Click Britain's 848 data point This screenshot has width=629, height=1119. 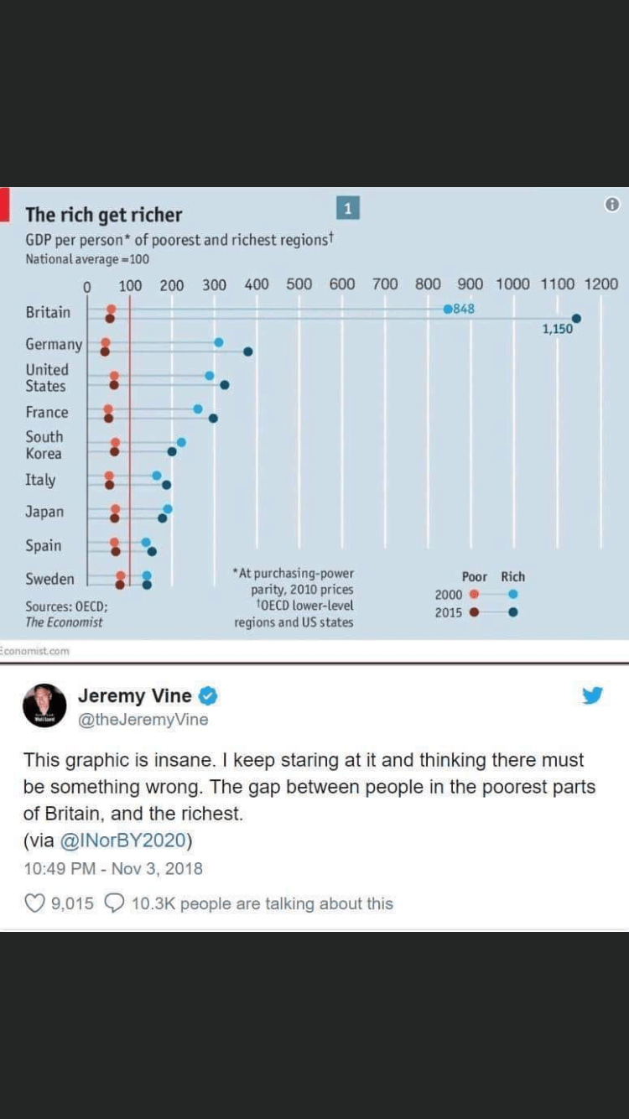coord(449,309)
